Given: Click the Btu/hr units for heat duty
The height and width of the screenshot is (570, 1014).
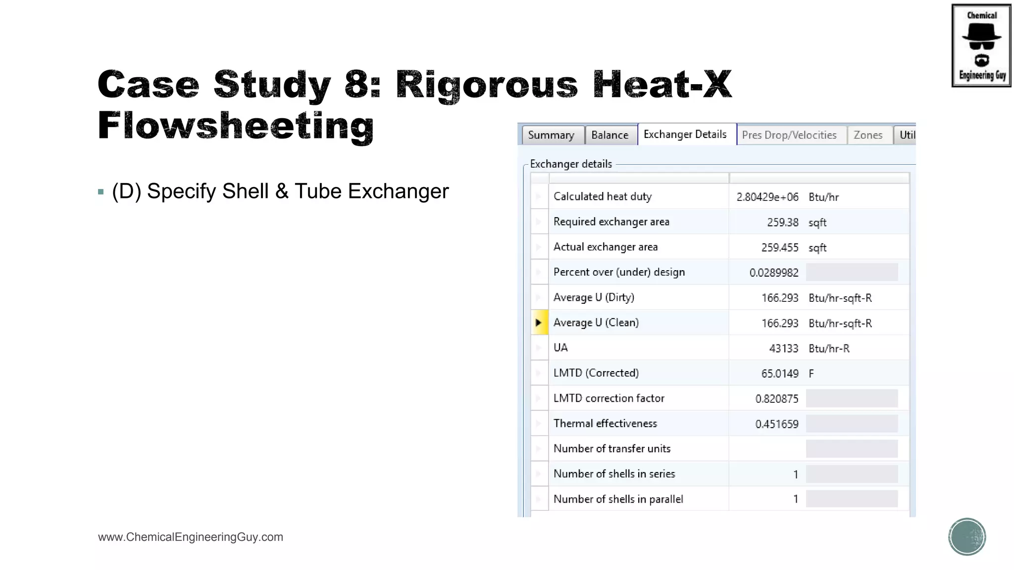Looking at the screenshot, I should coord(823,197).
